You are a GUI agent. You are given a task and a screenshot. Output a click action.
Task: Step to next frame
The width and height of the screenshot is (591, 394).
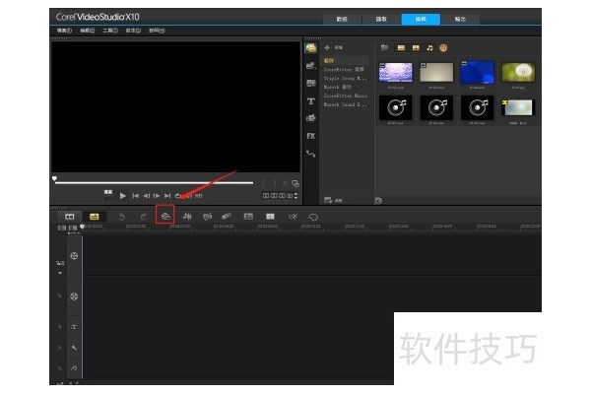(157, 196)
